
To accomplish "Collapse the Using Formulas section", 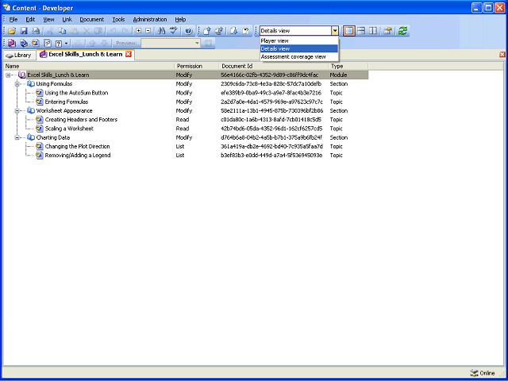I will 17,84.
